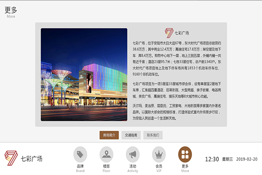This screenshot has height=175, width=262.
Task: Open the Brand (品牌) tag icon
Action: point(80,154)
